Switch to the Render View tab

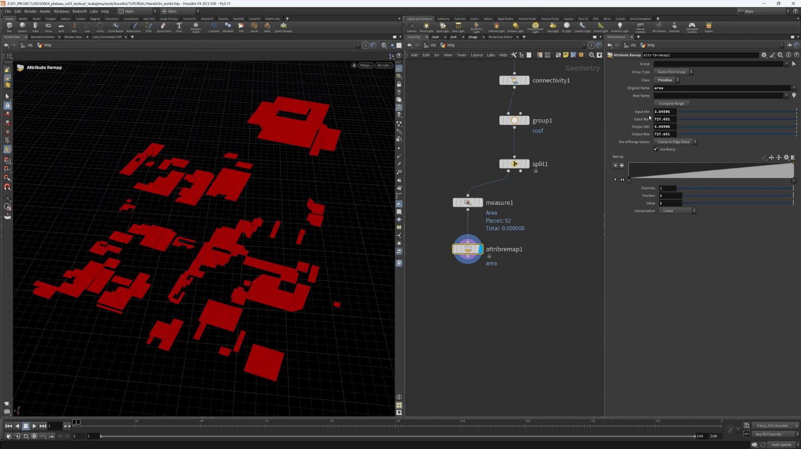(x=73, y=37)
